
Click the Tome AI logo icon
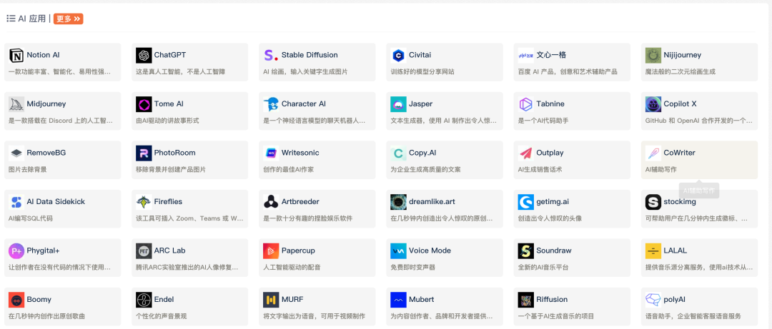tap(144, 104)
